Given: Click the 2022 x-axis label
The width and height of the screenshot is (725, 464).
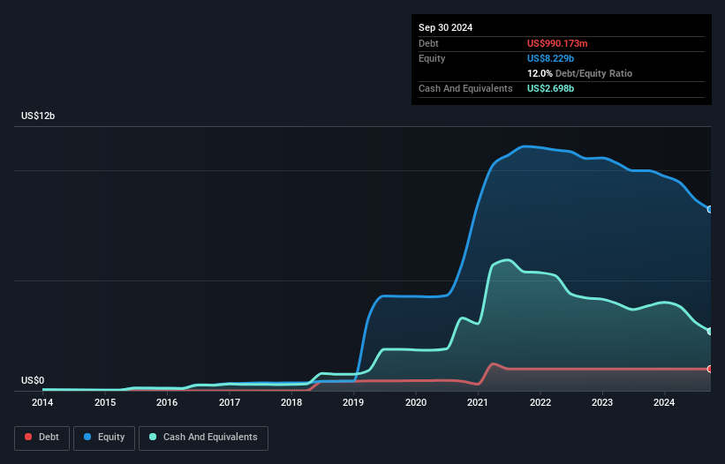Looking at the screenshot, I should tap(540, 402).
